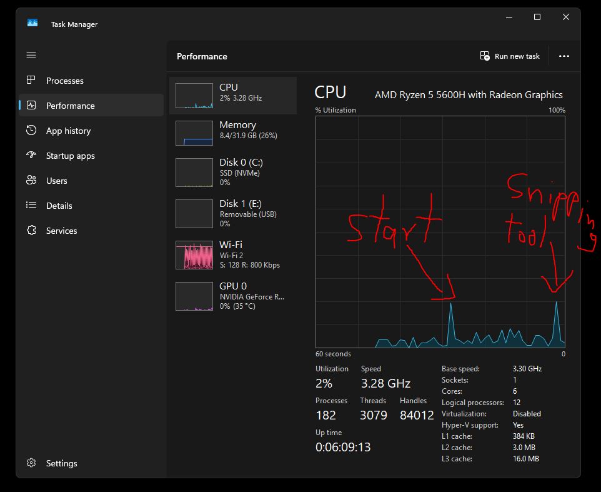Click the Services puzzle icon
Viewport: 601px width, 492px height.
[x=31, y=230]
